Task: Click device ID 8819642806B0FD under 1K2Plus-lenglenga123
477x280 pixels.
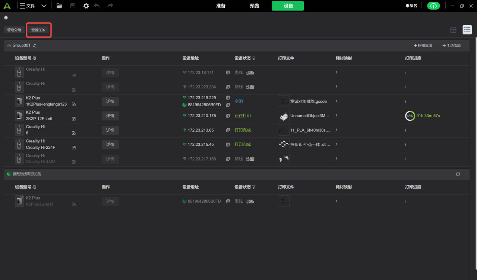Action: tap(204, 105)
